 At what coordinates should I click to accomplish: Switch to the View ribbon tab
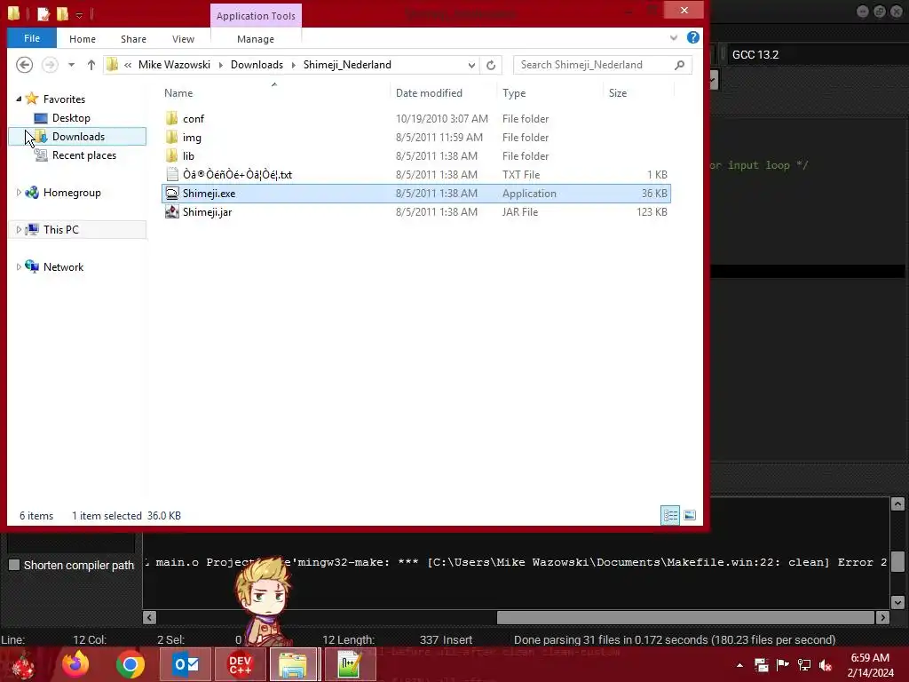(x=183, y=39)
